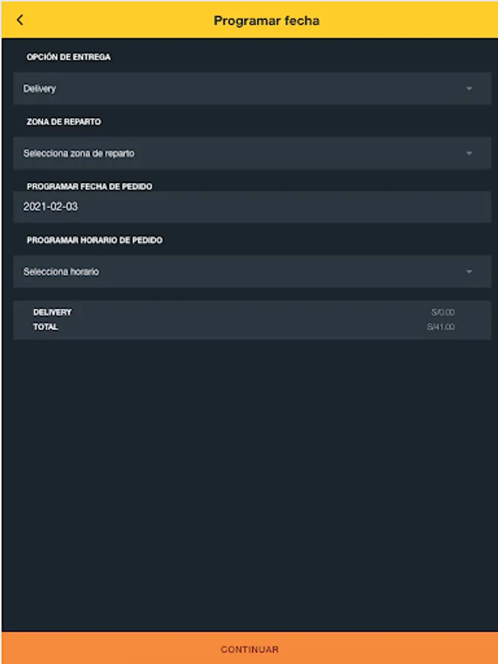Click the S/0.00 delivery amount
The width and height of the screenshot is (498, 664).
pos(443,313)
